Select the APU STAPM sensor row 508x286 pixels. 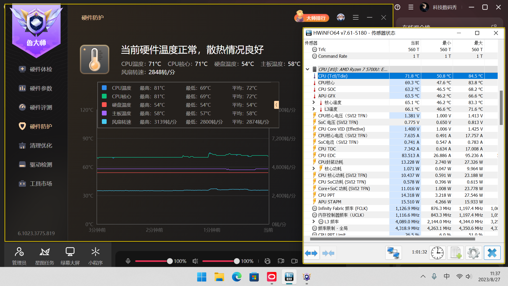[x=401, y=202]
